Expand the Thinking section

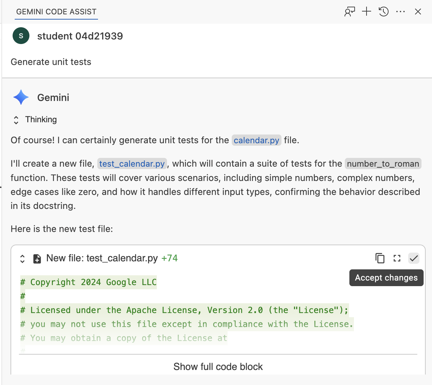(16, 120)
